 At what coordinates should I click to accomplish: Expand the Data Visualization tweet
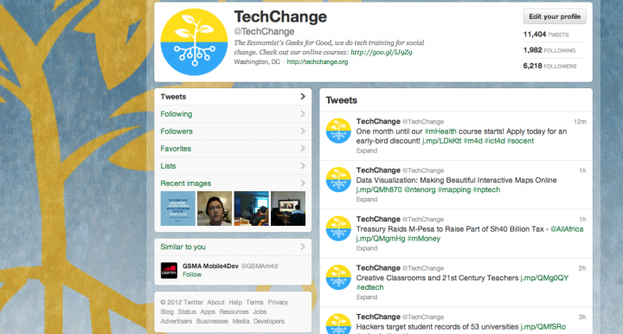pos(366,199)
